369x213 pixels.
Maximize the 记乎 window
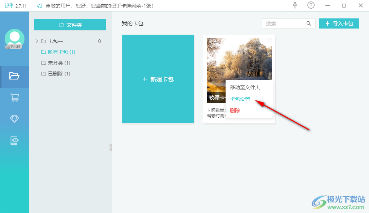[344, 5]
